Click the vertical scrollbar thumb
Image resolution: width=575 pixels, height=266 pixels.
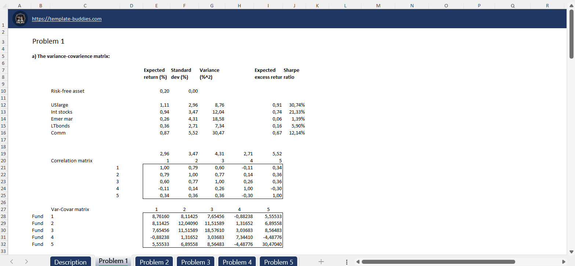click(571, 34)
